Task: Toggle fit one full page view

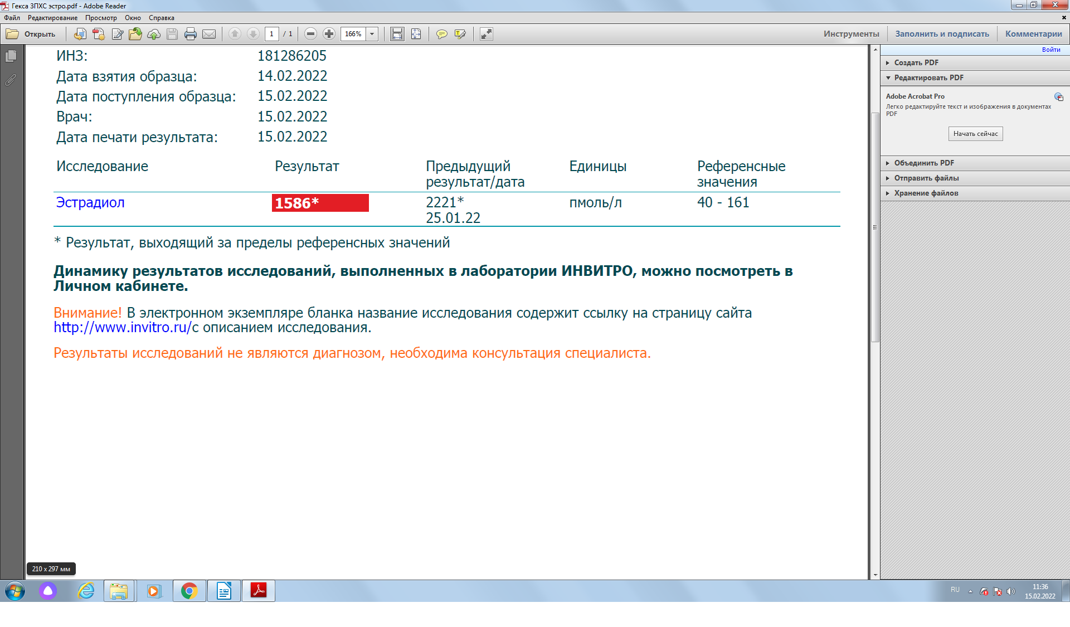Action: [416, 34]
